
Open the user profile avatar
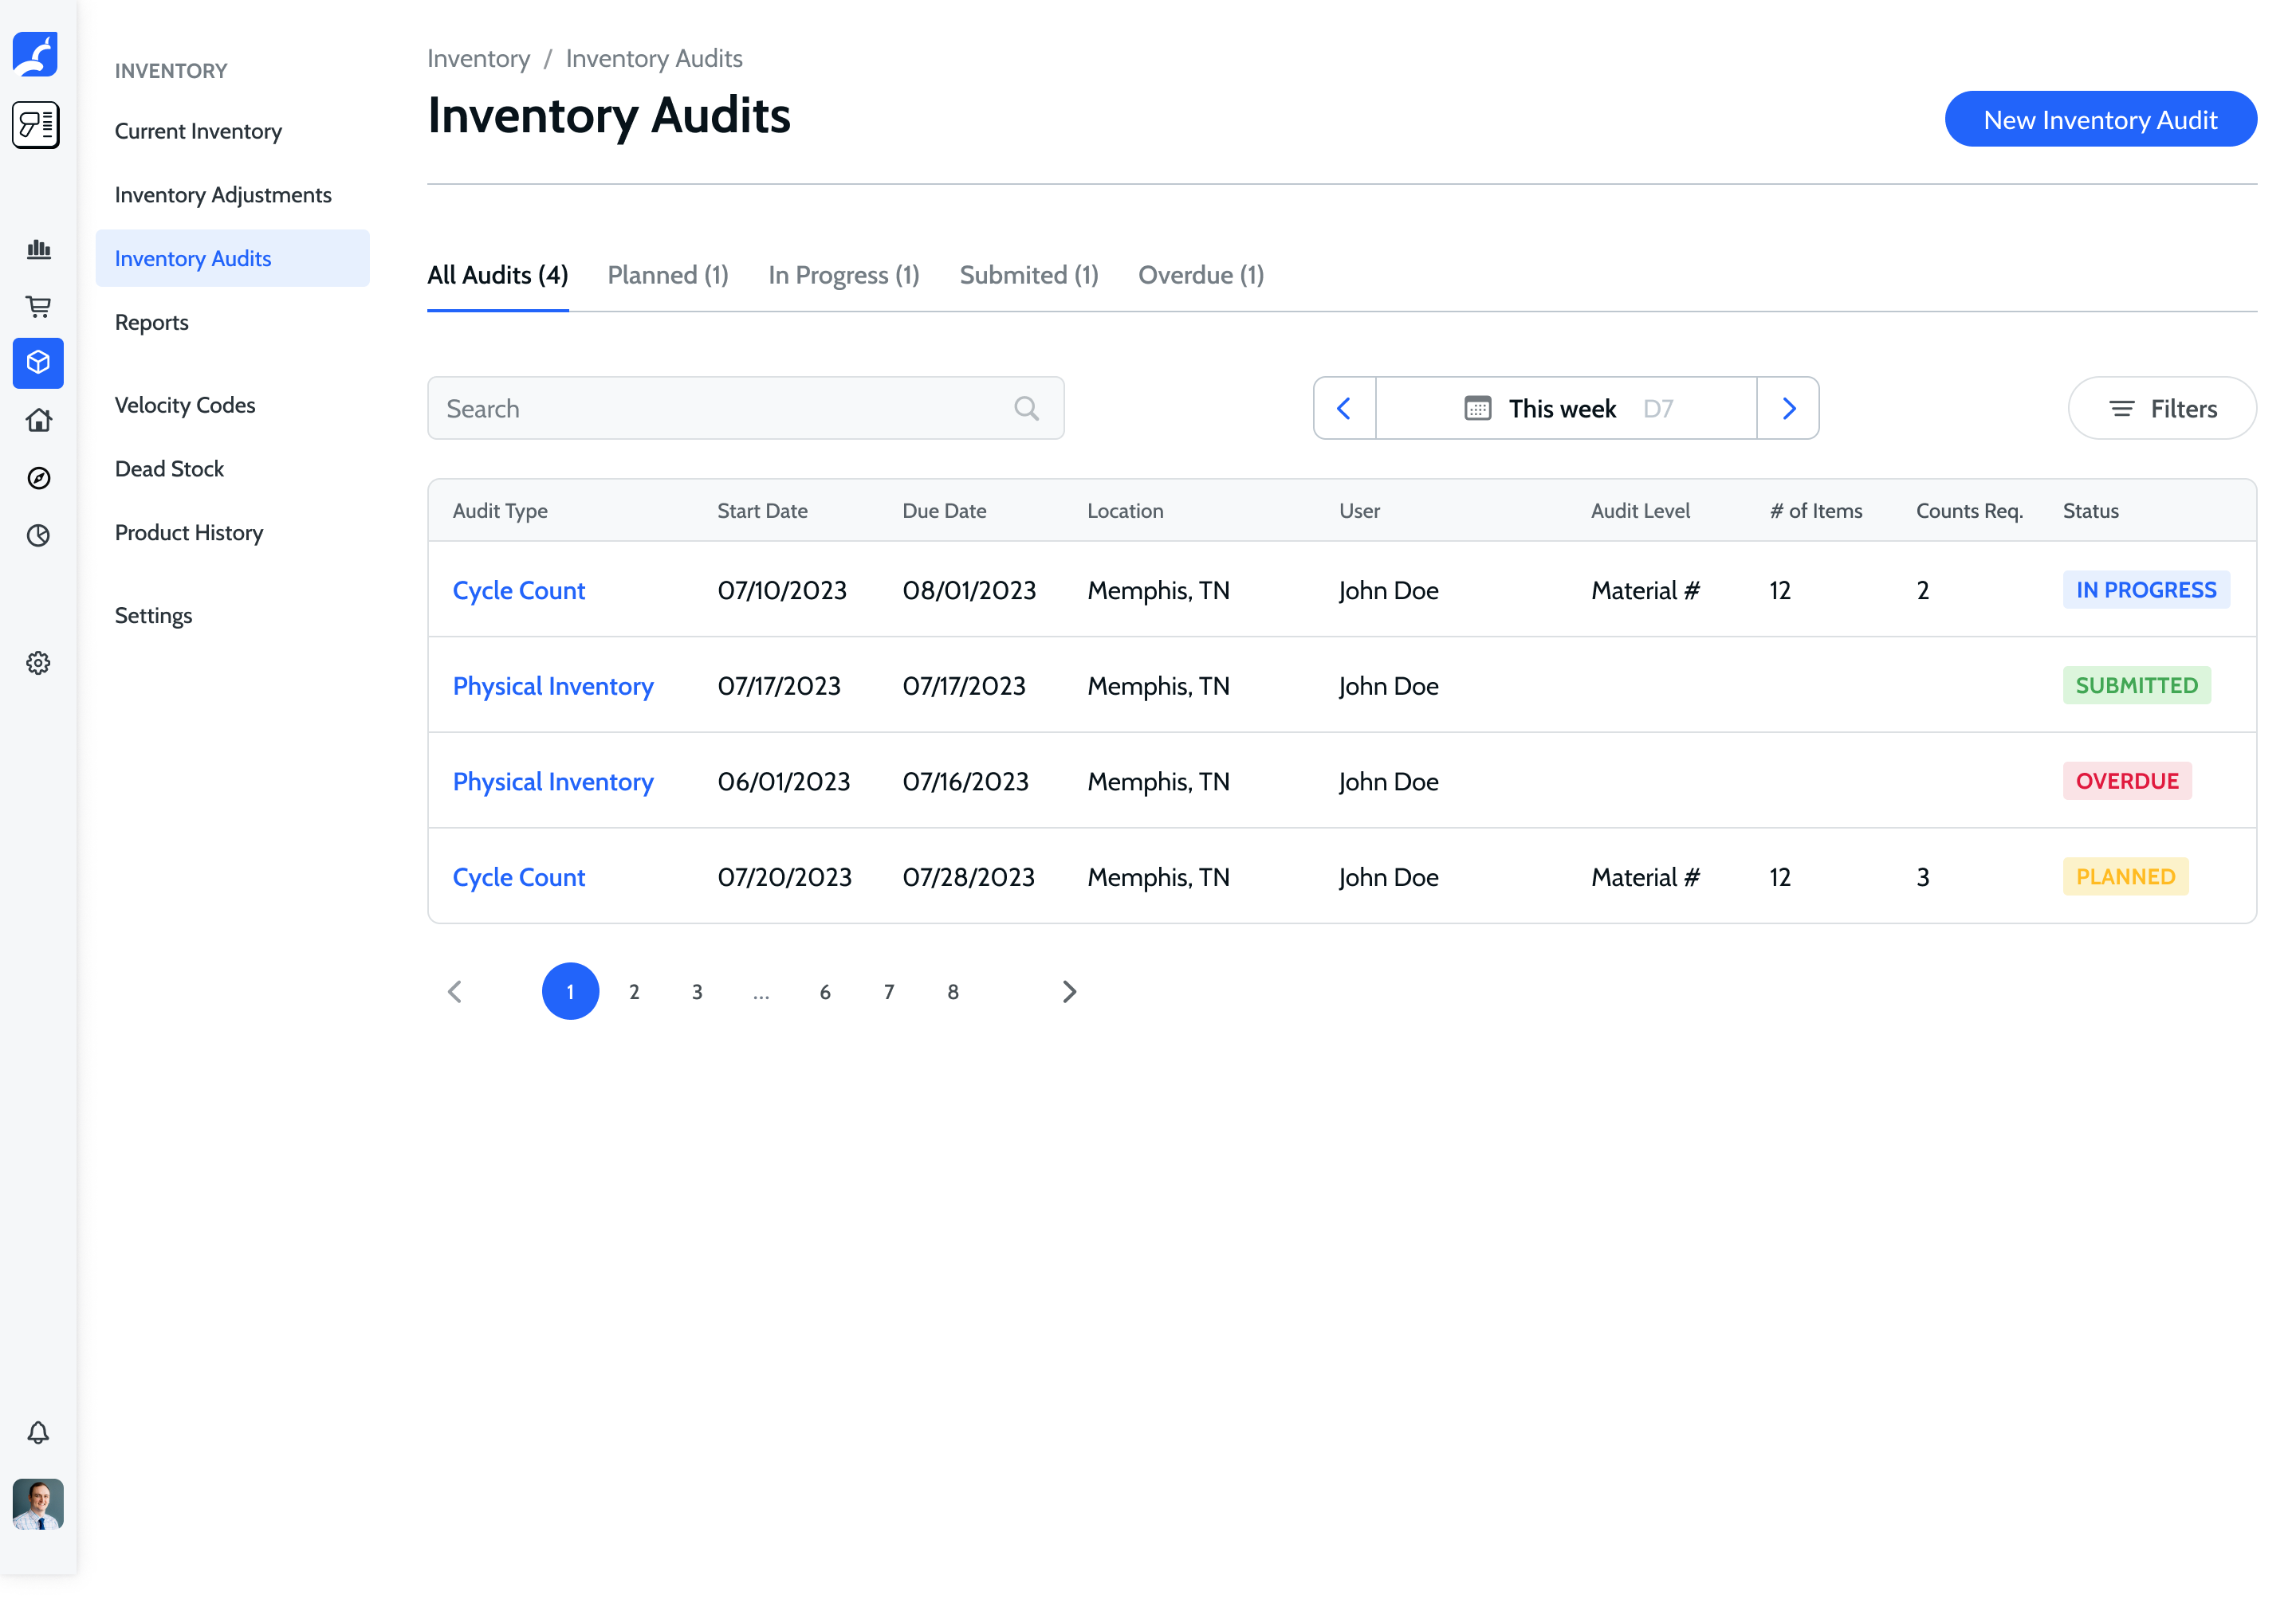click(x=38, y=1504)
